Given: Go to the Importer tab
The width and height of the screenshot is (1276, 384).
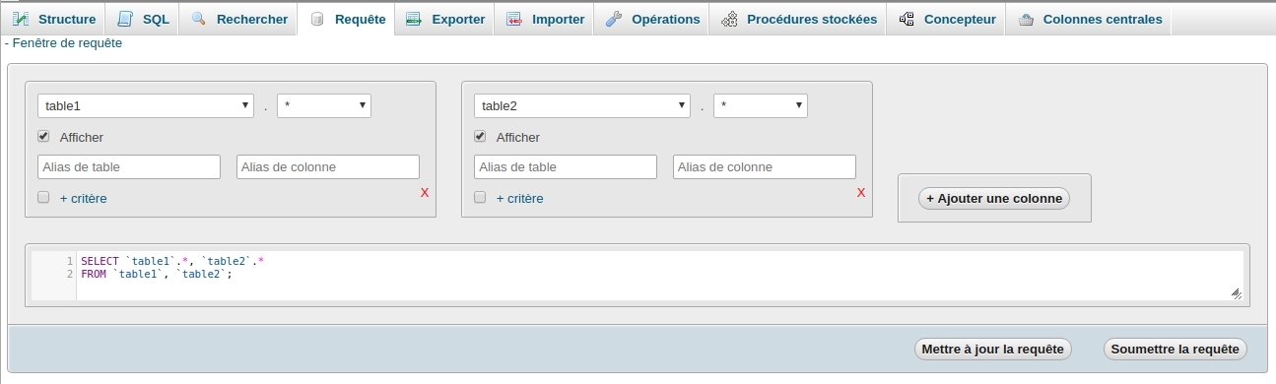Looking at the screenshot, I should click(x=545, y=20).
